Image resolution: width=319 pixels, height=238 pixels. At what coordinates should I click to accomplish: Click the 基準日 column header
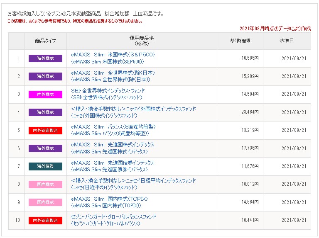coord(287,41)
